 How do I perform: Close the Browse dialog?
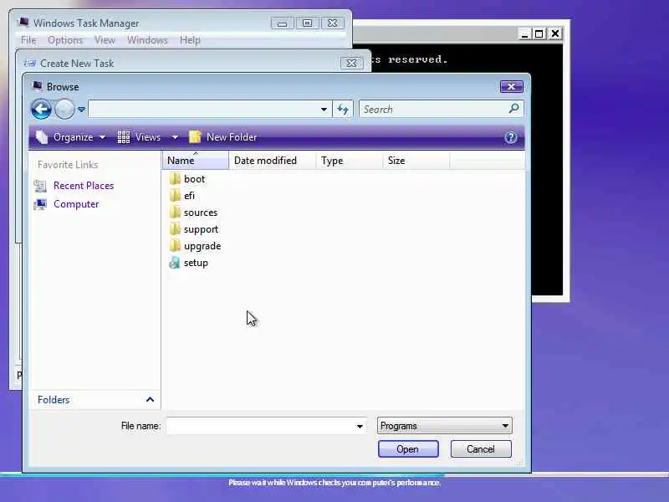[512, 87]
